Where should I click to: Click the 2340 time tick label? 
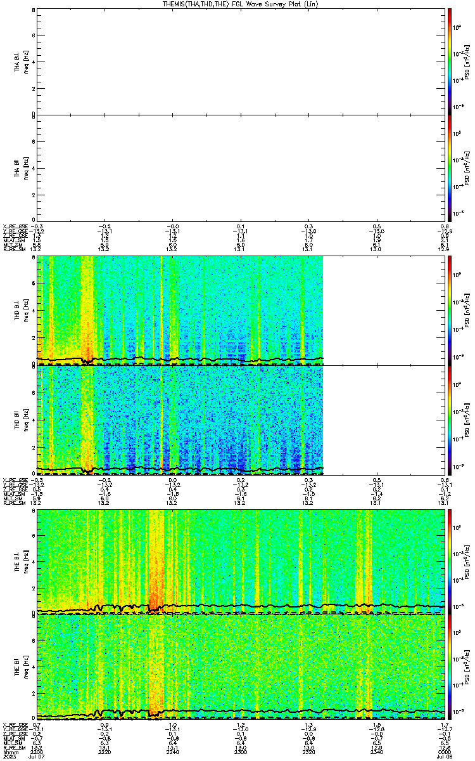coord(376,752)
